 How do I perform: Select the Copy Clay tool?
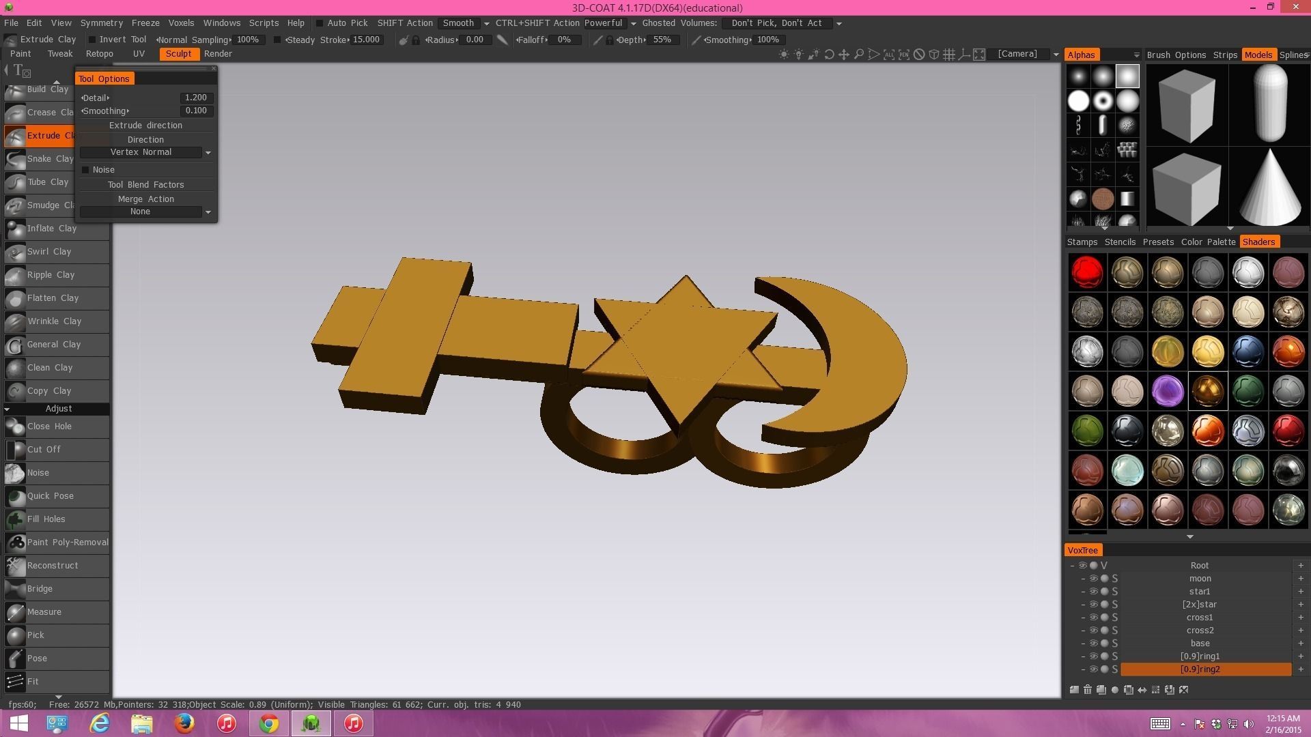point(57,391)
